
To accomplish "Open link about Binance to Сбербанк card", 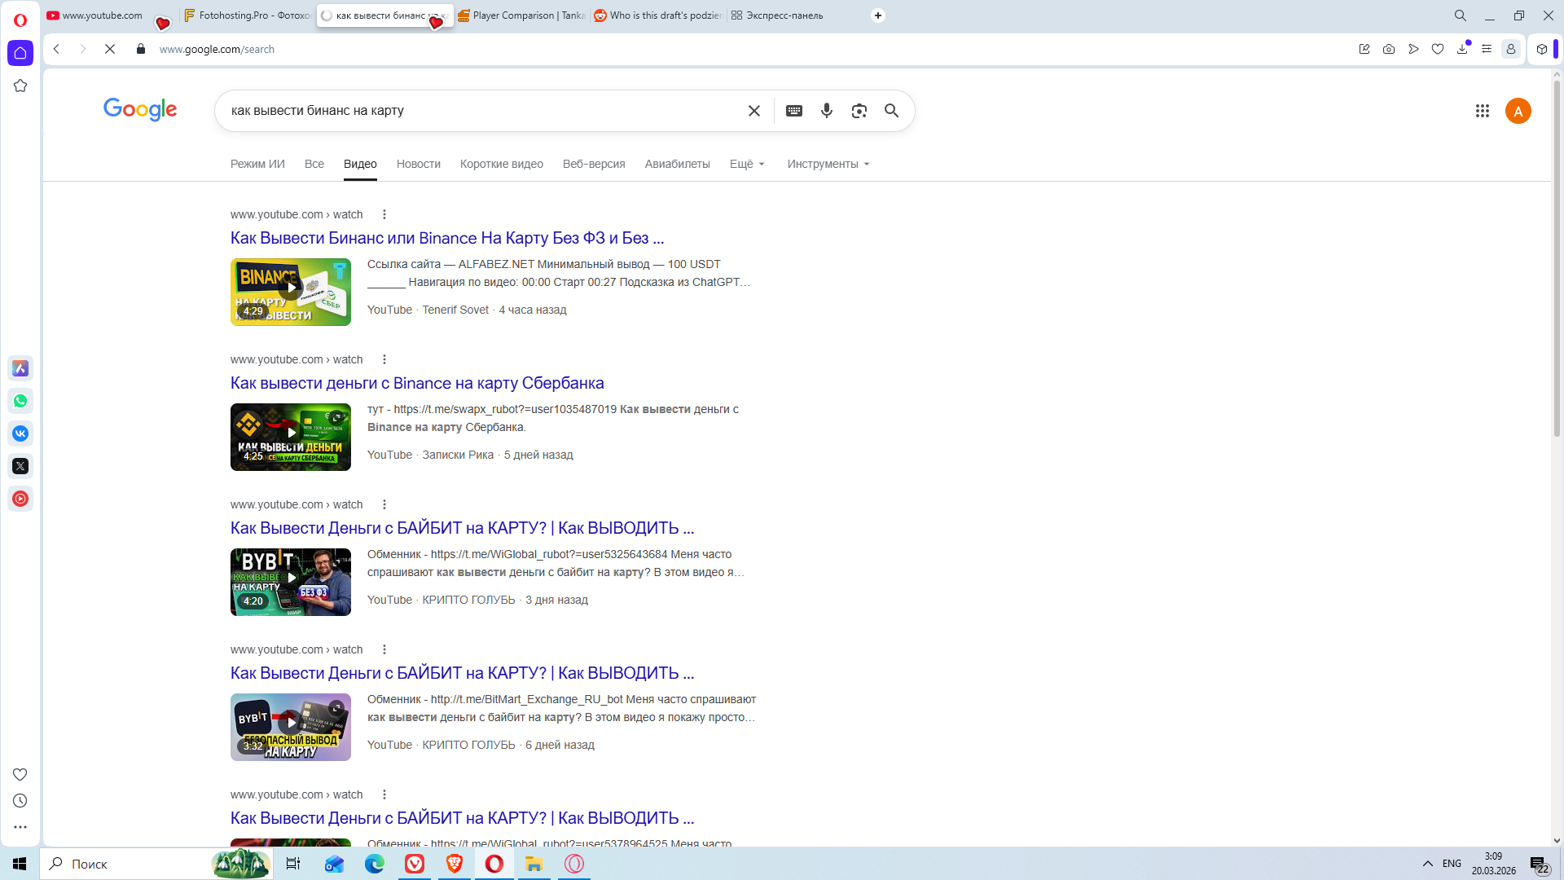I will click(x=417, y=383).
